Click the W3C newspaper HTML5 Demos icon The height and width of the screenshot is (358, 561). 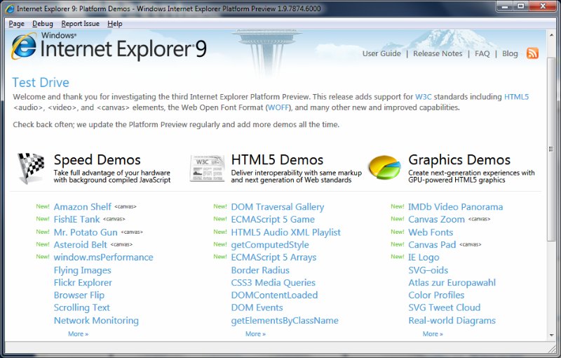click(x=207, y=168)
